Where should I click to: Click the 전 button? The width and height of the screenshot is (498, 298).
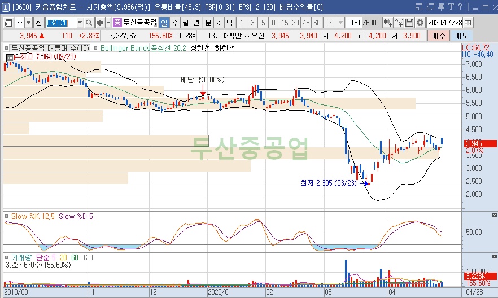(x=39, y=23)
